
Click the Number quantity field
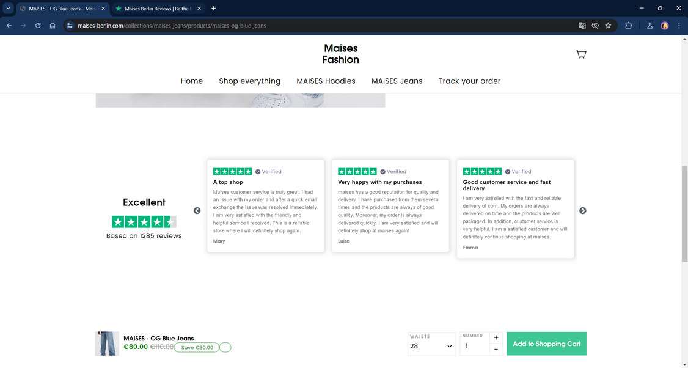475,344
